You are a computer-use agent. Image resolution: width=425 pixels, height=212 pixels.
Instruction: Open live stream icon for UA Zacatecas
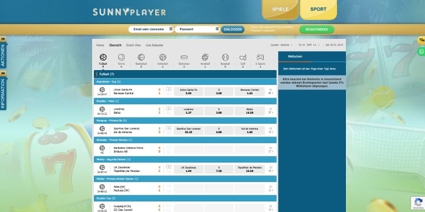[169, 167]
